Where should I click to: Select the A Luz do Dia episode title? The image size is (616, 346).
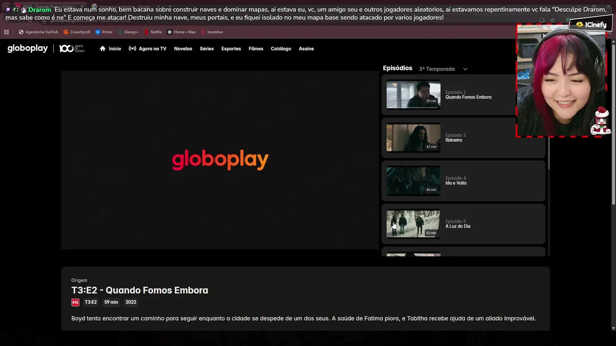point(458,226)
